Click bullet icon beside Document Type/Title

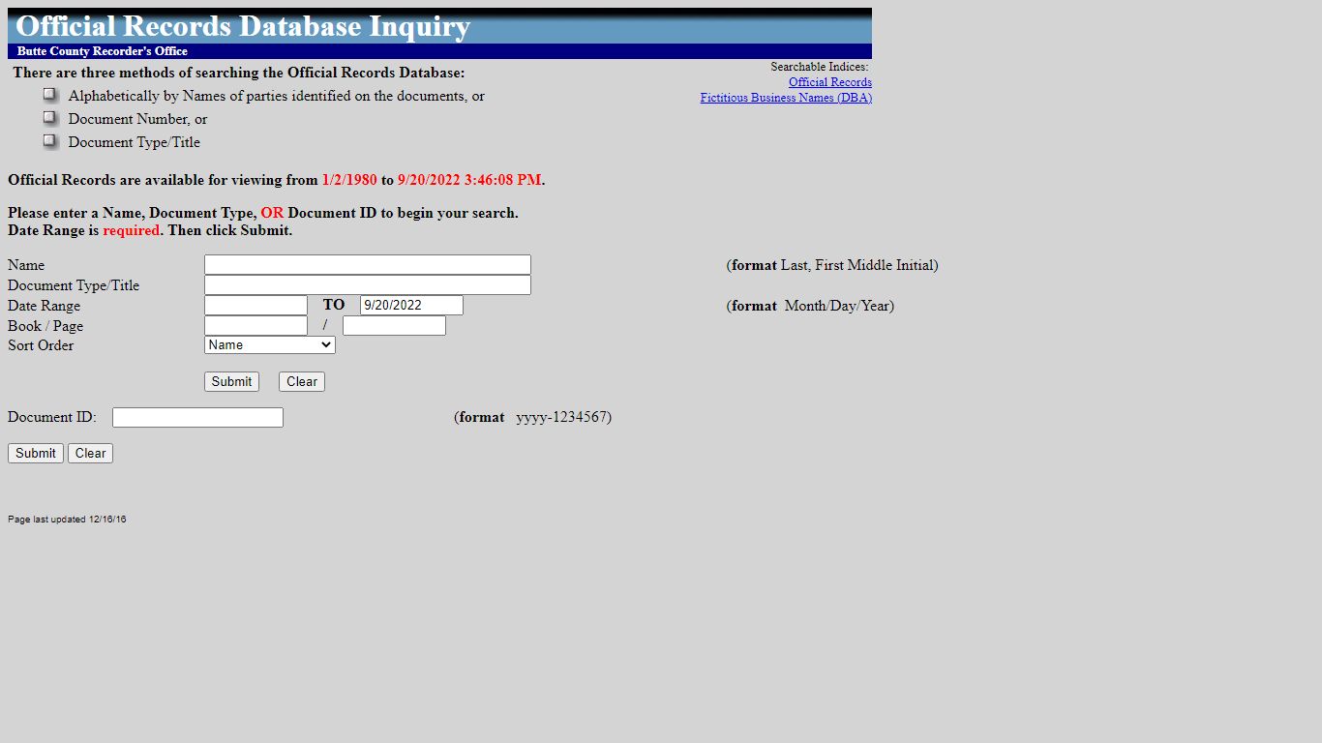point(50,141)
